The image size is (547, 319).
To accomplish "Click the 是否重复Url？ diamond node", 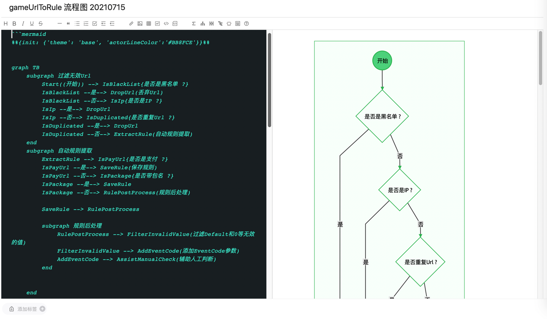I will tap(420, 262).
